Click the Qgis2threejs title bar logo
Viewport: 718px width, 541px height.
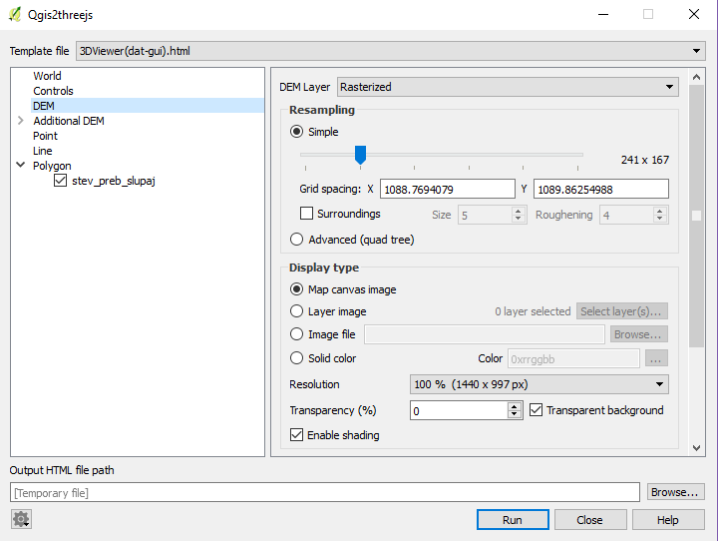tap(15, 14)
